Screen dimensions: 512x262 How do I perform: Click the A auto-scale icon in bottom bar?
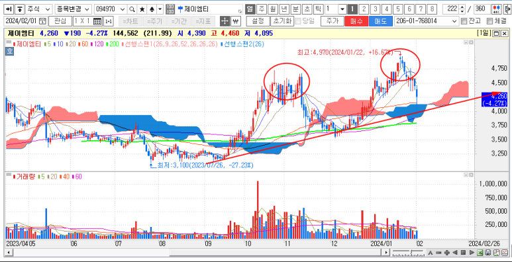[431, 253]
